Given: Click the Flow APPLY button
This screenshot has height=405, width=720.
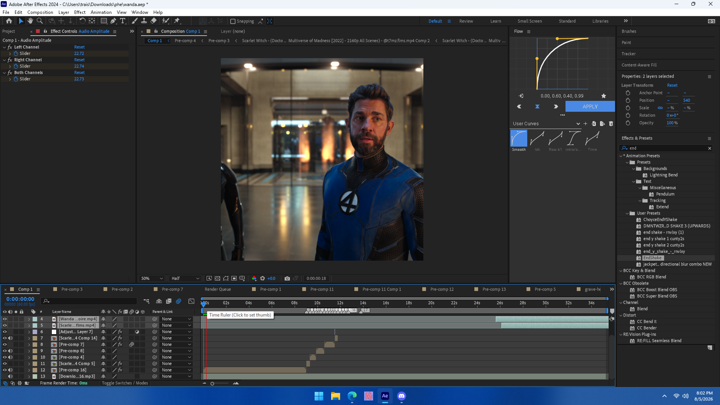Looking at the screenshot, I should click(590, 107).
